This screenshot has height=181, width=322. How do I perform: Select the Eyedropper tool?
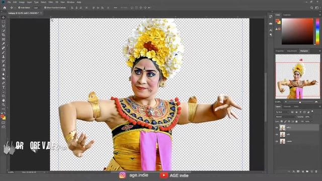[x=4, y=44]
